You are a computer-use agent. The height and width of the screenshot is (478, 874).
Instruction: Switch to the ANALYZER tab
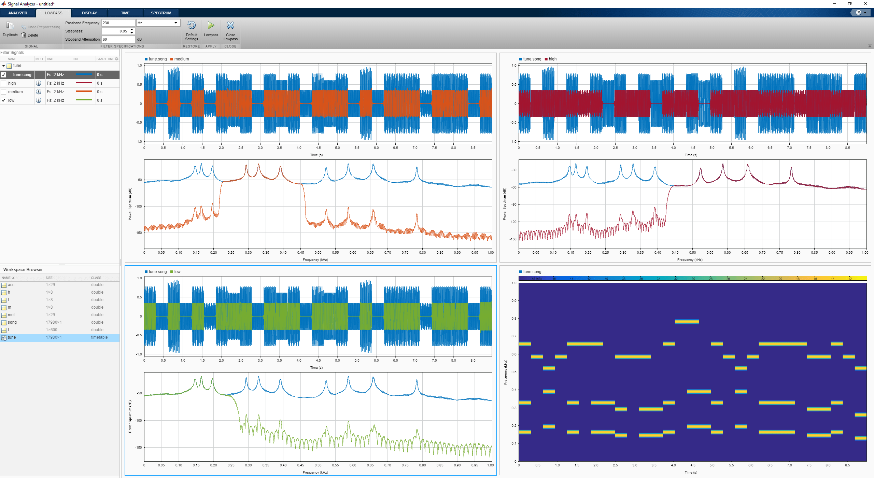[x=18, y=13]
